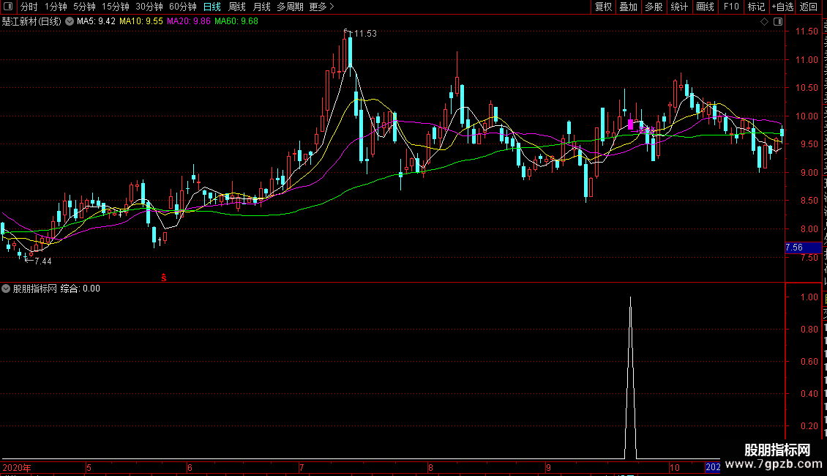Select the 日线 daily chart tab
The image size is (827, 476).
pos(212,7)
